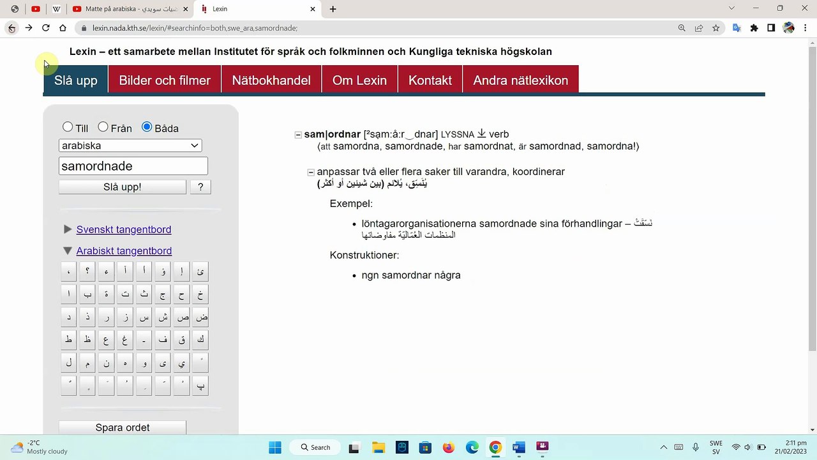The image size is (817, 460).
Task: Open the zoom icon in address bar
Action: click(x=682, y=28)
